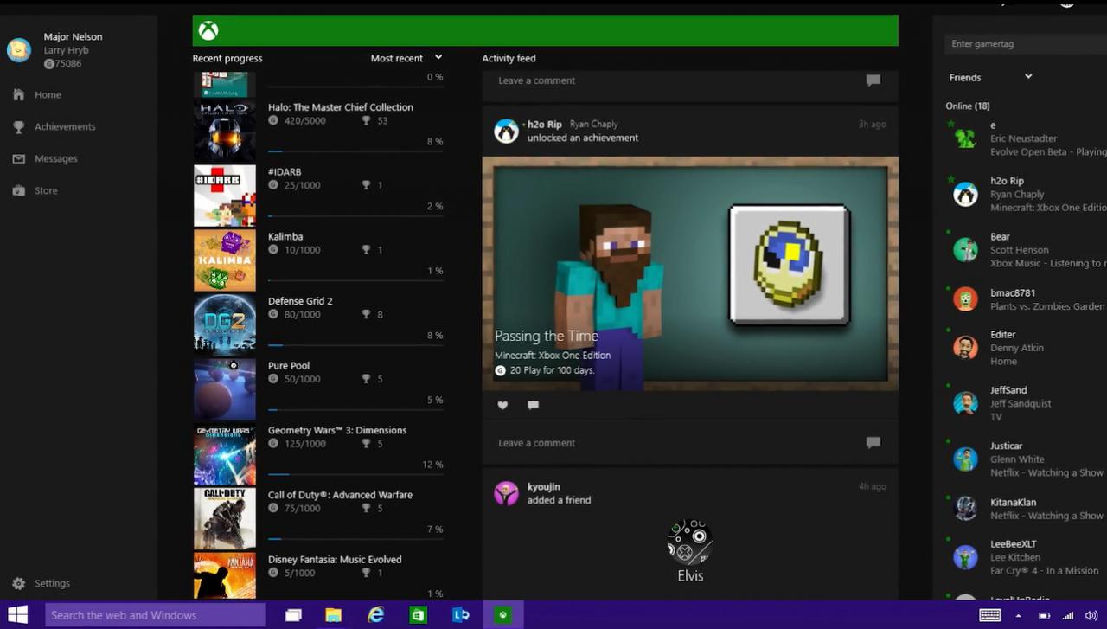
Task: Open the Pure Pool game thumbnail
Action: point(225,389)
